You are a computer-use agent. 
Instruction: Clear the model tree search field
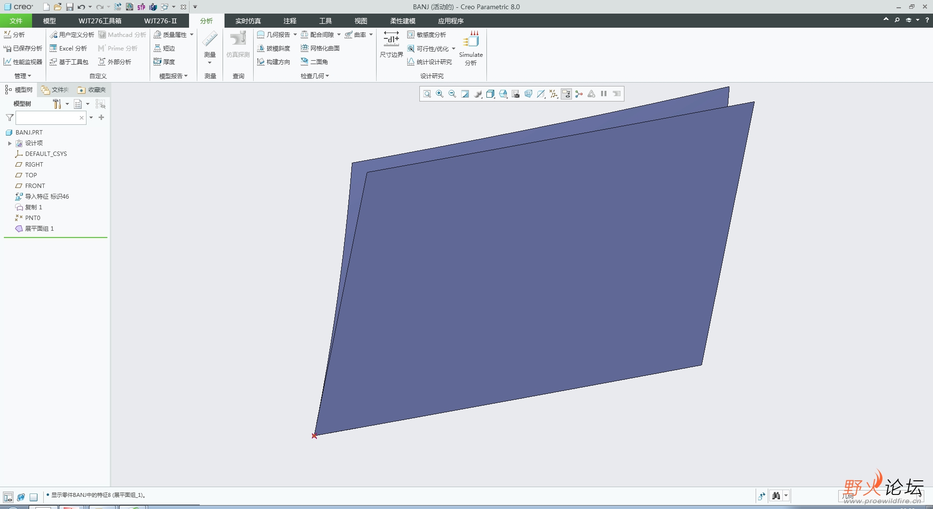(82, 118)
